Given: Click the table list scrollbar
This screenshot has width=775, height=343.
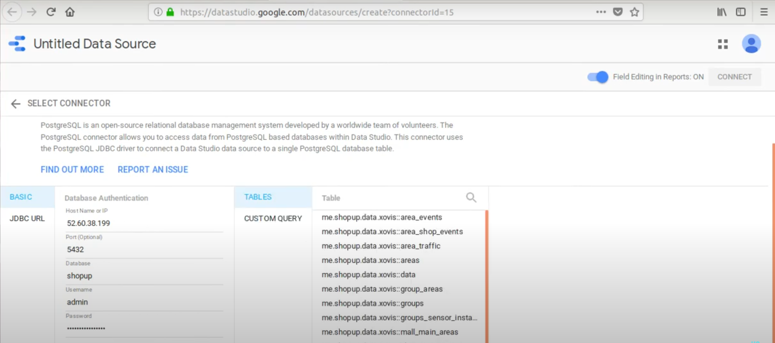Looking at the screenshot, I should (487, 276).
